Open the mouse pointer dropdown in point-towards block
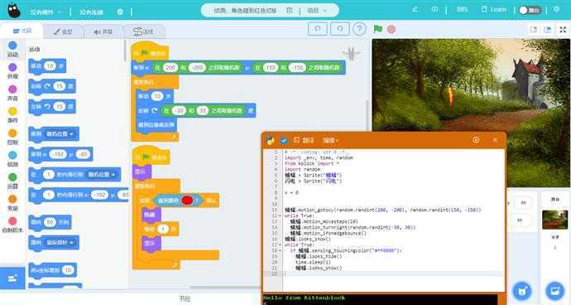 pyautogui.click(x=60, y=243)
